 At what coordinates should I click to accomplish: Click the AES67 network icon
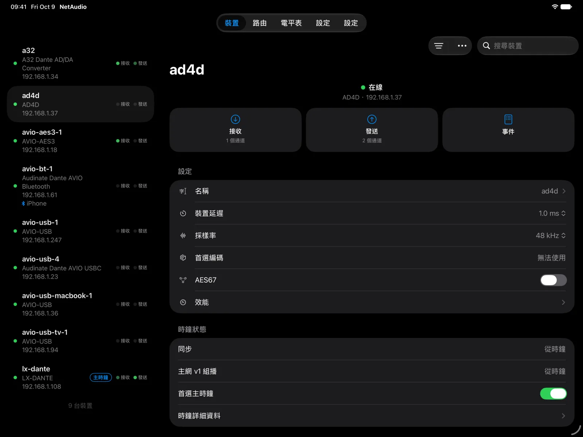pyautogui.click(x=183, y=280)
